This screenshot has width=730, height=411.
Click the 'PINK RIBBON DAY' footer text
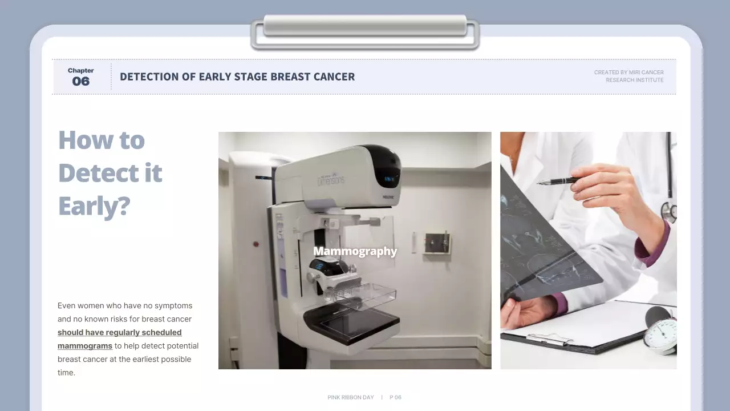point(351,397)
